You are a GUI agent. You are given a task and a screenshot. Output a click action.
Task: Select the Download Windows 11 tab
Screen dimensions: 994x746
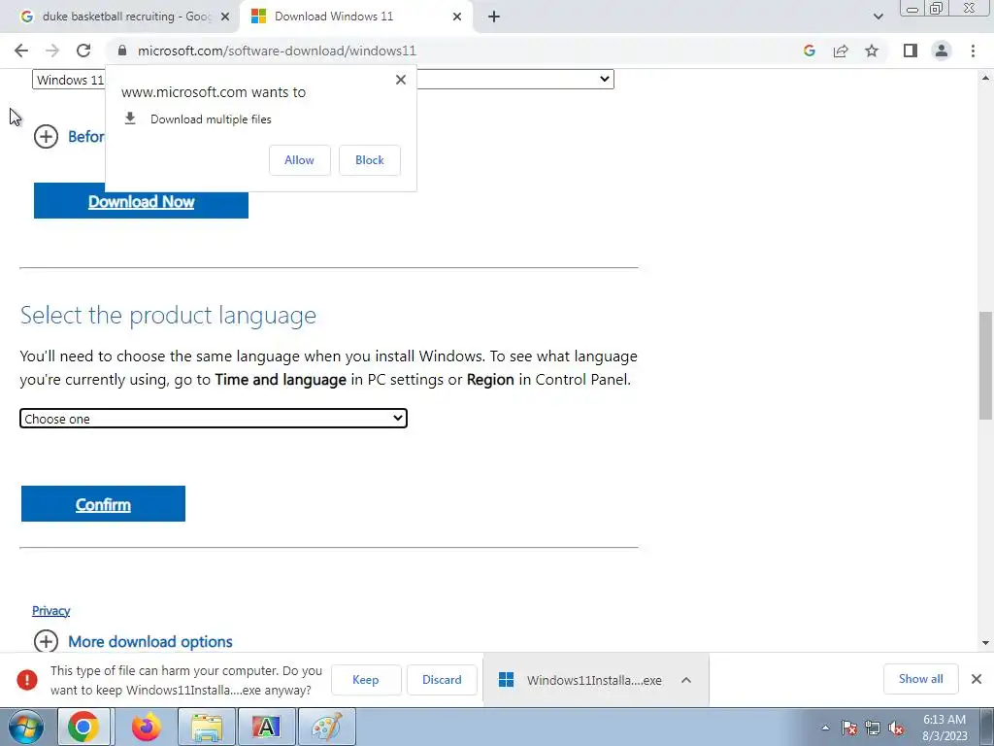coord(355,17)
